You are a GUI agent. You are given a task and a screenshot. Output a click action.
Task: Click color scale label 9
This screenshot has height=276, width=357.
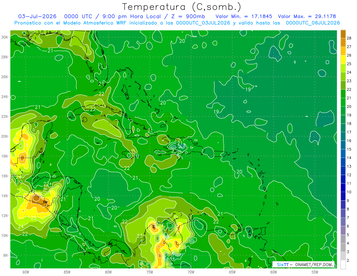(x=348, y=200)
